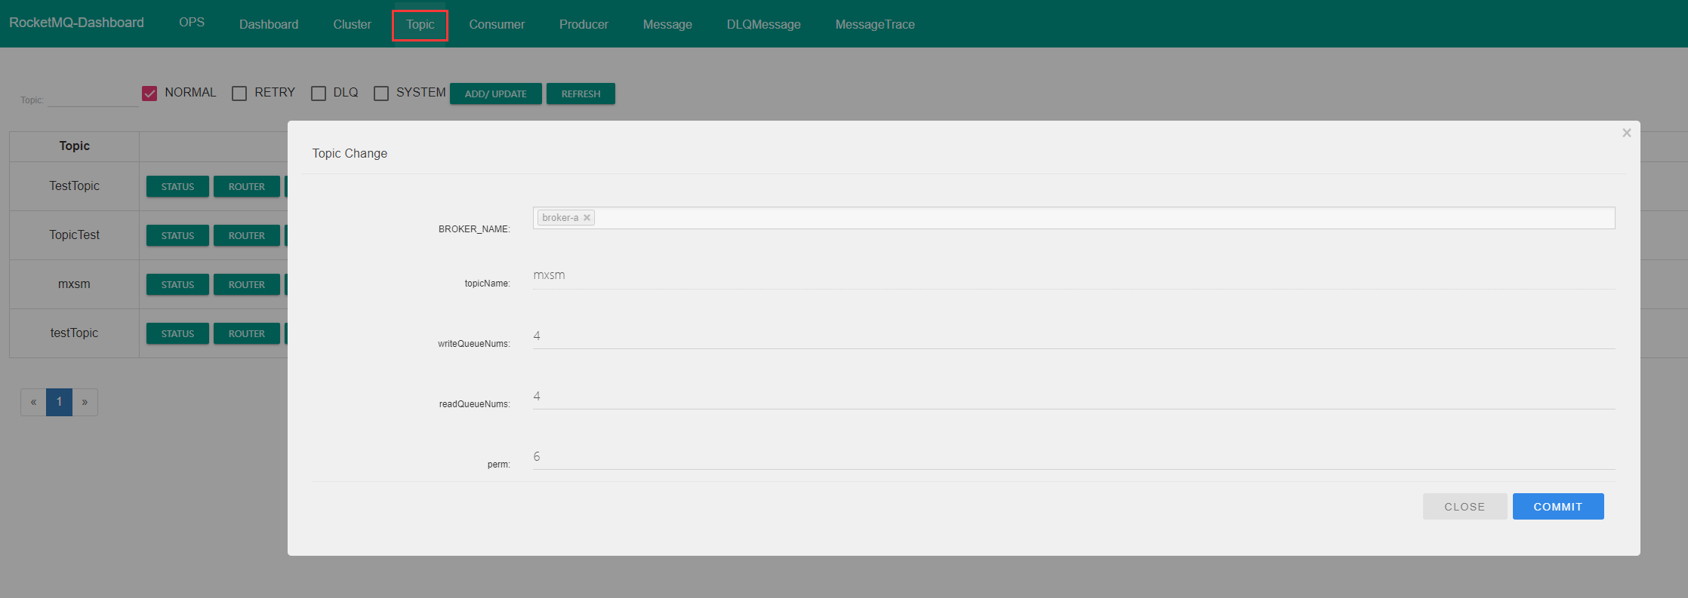Remove the broker-a tag with its x
Viewport: 1688px width, 598px height.
tap(587, 218)
